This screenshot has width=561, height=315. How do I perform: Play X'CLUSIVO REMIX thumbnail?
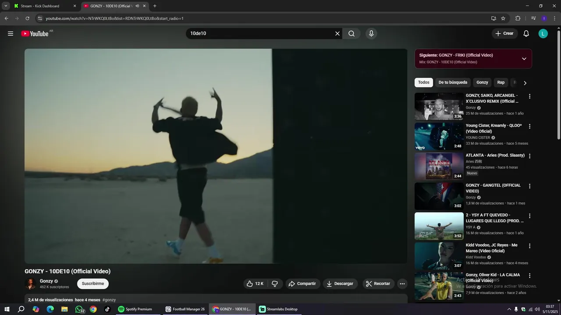click(439, 106)
